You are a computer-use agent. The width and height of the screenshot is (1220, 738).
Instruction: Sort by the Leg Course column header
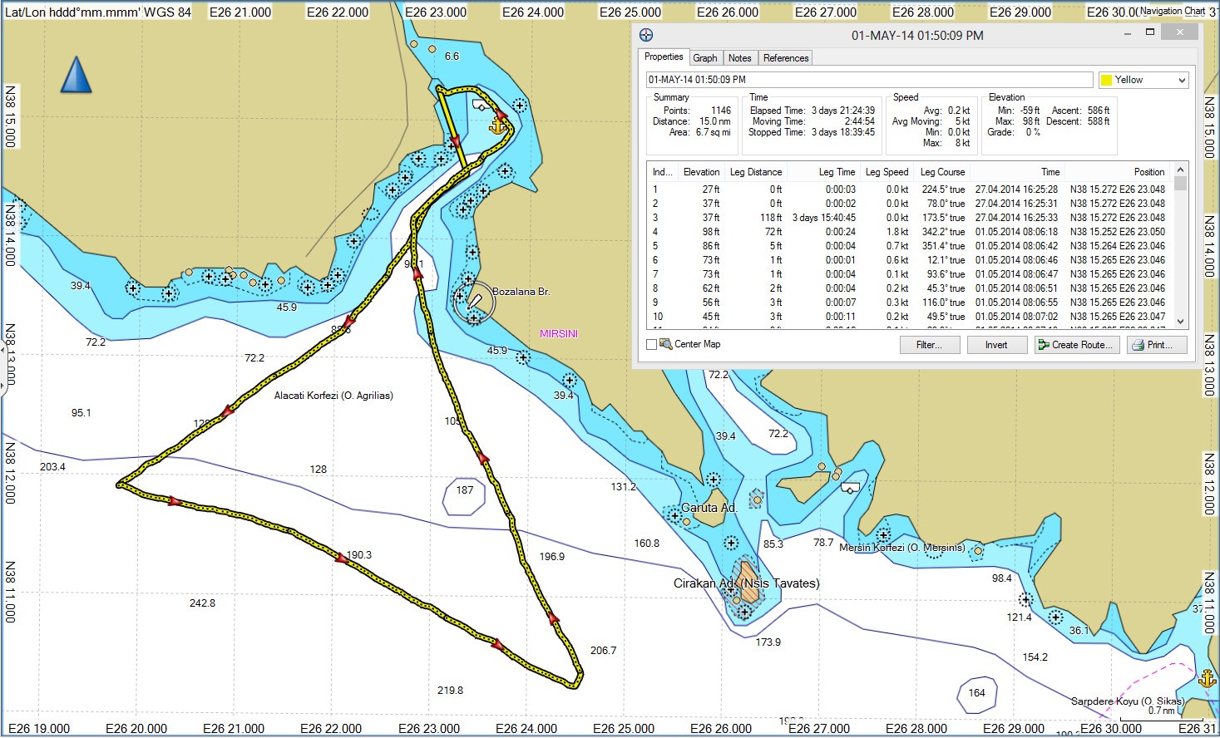coord(942,172)
